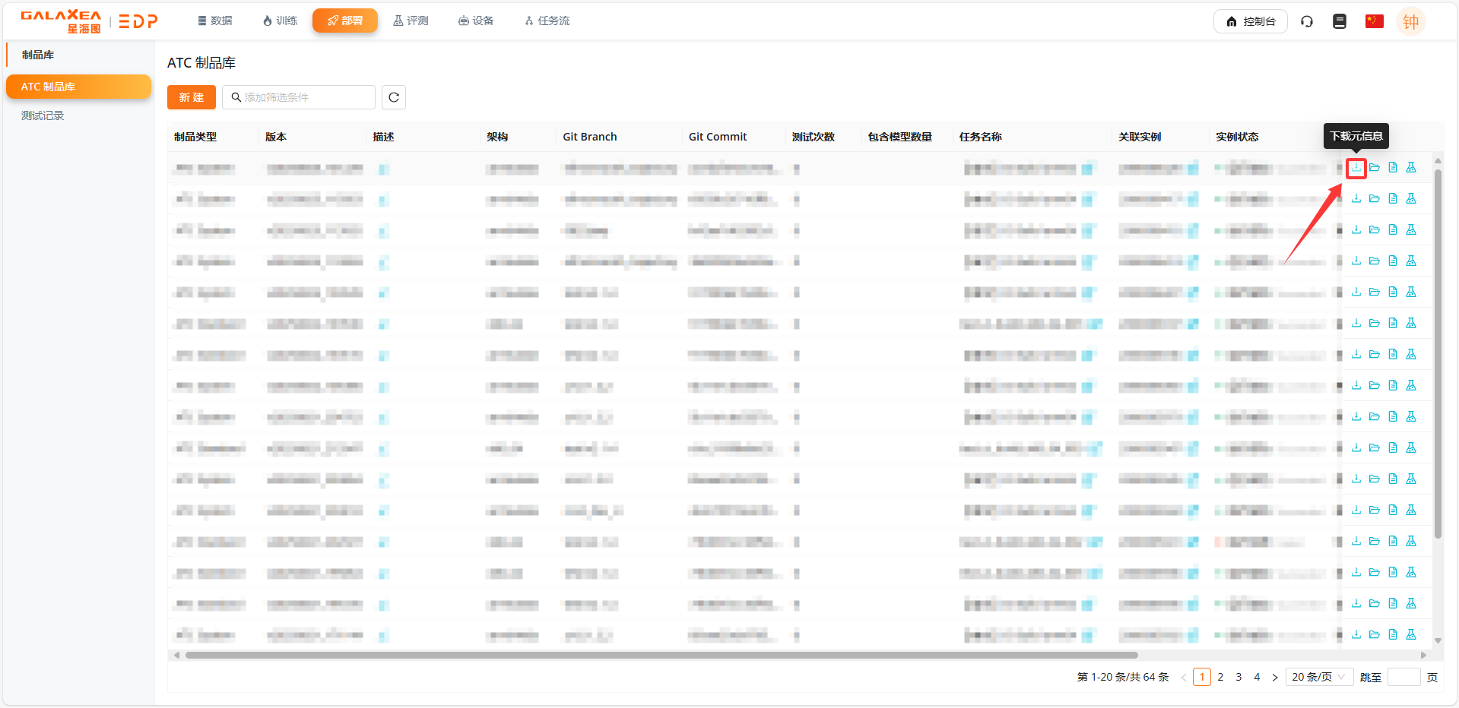Open the 评测 top navigation tab
Image resolution: width=1459 pixels, height=708 pixels.
pos(411,21)
